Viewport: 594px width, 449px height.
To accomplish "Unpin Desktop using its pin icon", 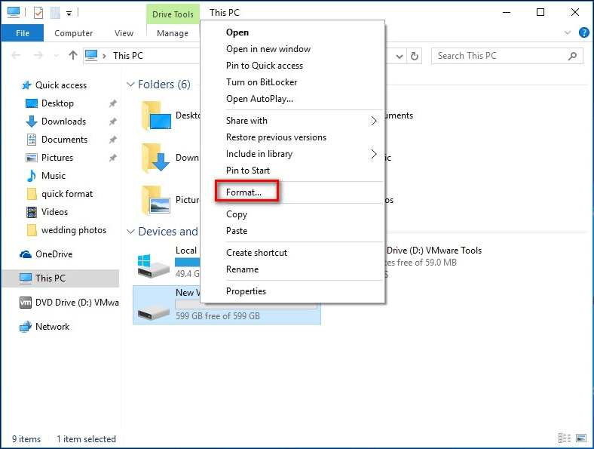I will click(x=112, y=103).
